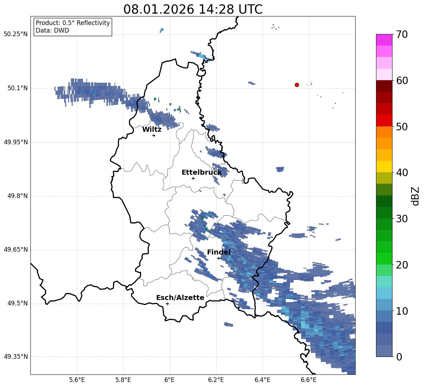The width and height of the screenshot is (424, 387).
Task: Click the Findel city label
Action: point(219,252)
